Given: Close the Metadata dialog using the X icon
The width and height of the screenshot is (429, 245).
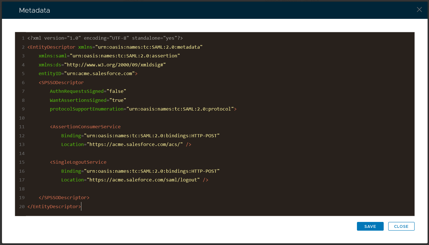Looking at the screenshot, I should point(419,10).
